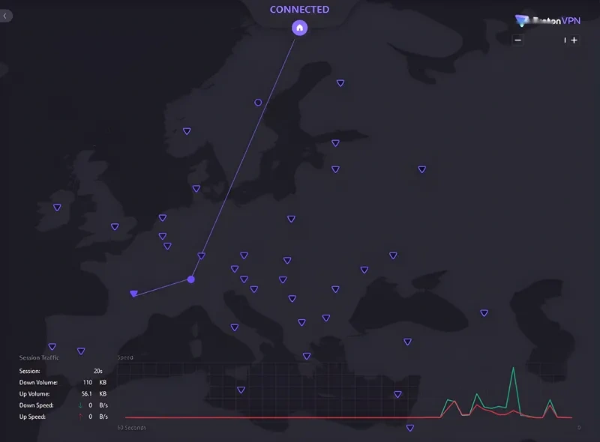Viewport: 600px width, 442px height.
Task: Select the Georgia server marker near Caucasus
Action: click(484, 312)
